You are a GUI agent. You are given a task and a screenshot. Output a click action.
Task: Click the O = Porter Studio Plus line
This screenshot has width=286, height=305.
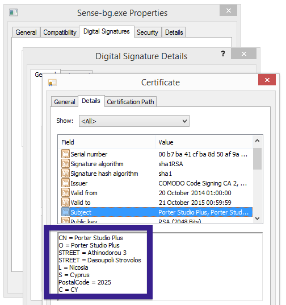coord(89,245)
